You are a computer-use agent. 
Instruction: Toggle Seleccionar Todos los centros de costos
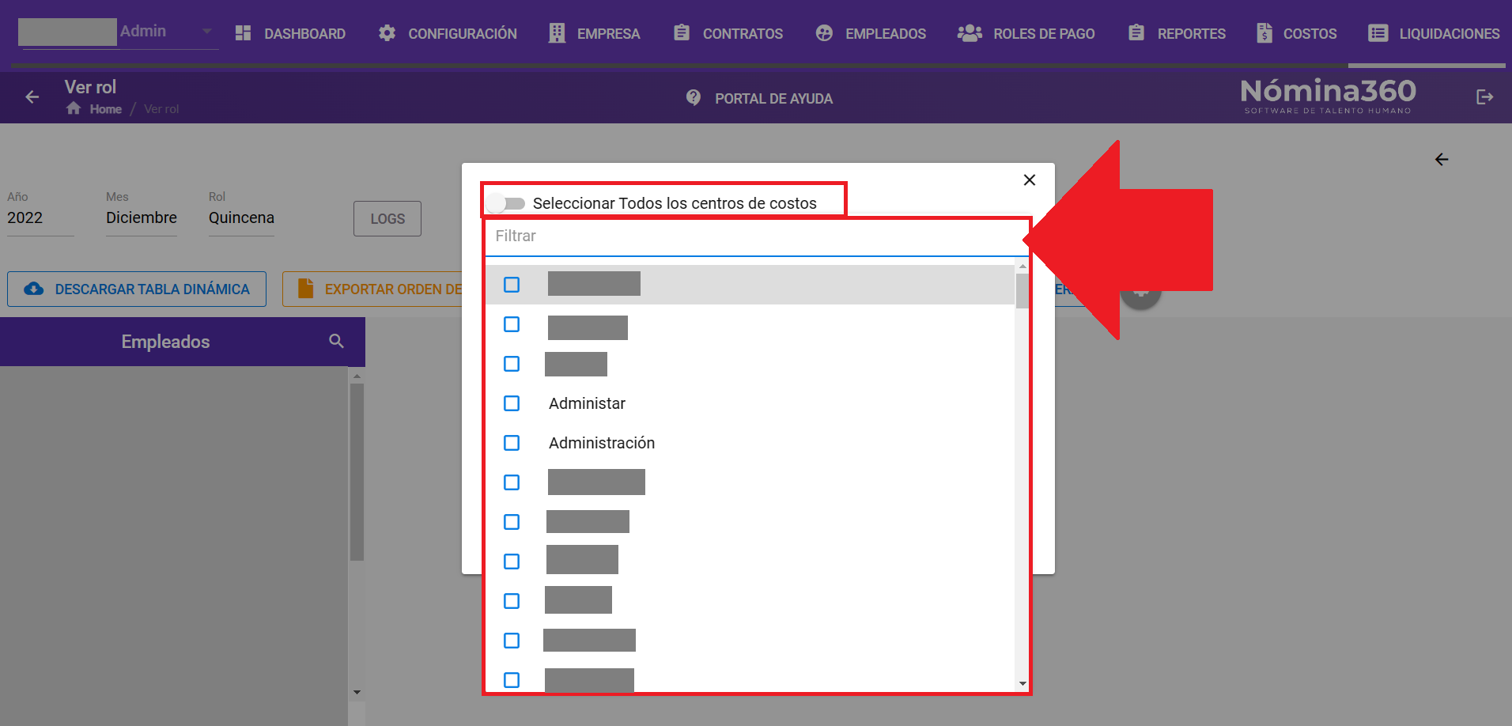pos(506,203)
